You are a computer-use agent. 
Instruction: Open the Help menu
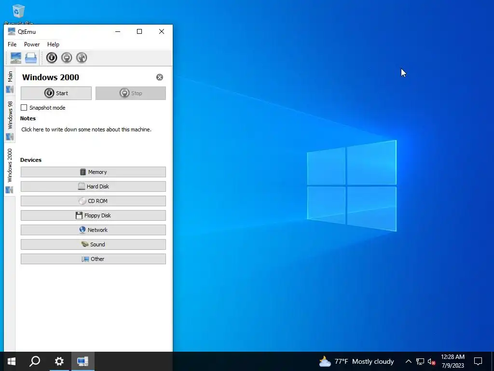(x=53, y=44)
